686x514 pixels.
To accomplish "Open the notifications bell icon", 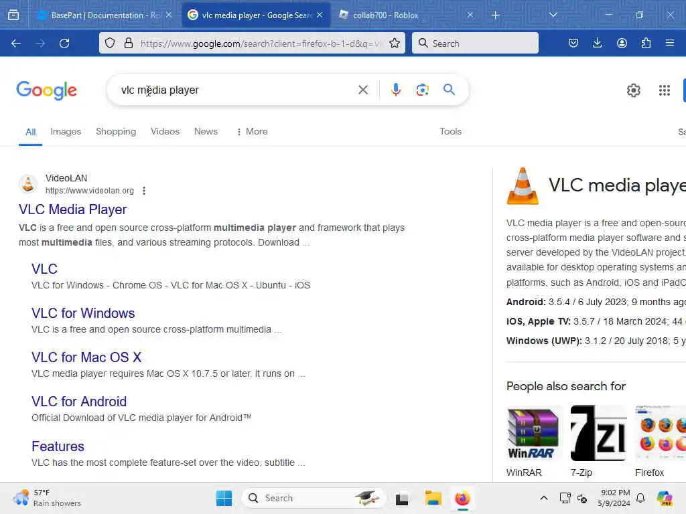I will click(x=640, y=498).
